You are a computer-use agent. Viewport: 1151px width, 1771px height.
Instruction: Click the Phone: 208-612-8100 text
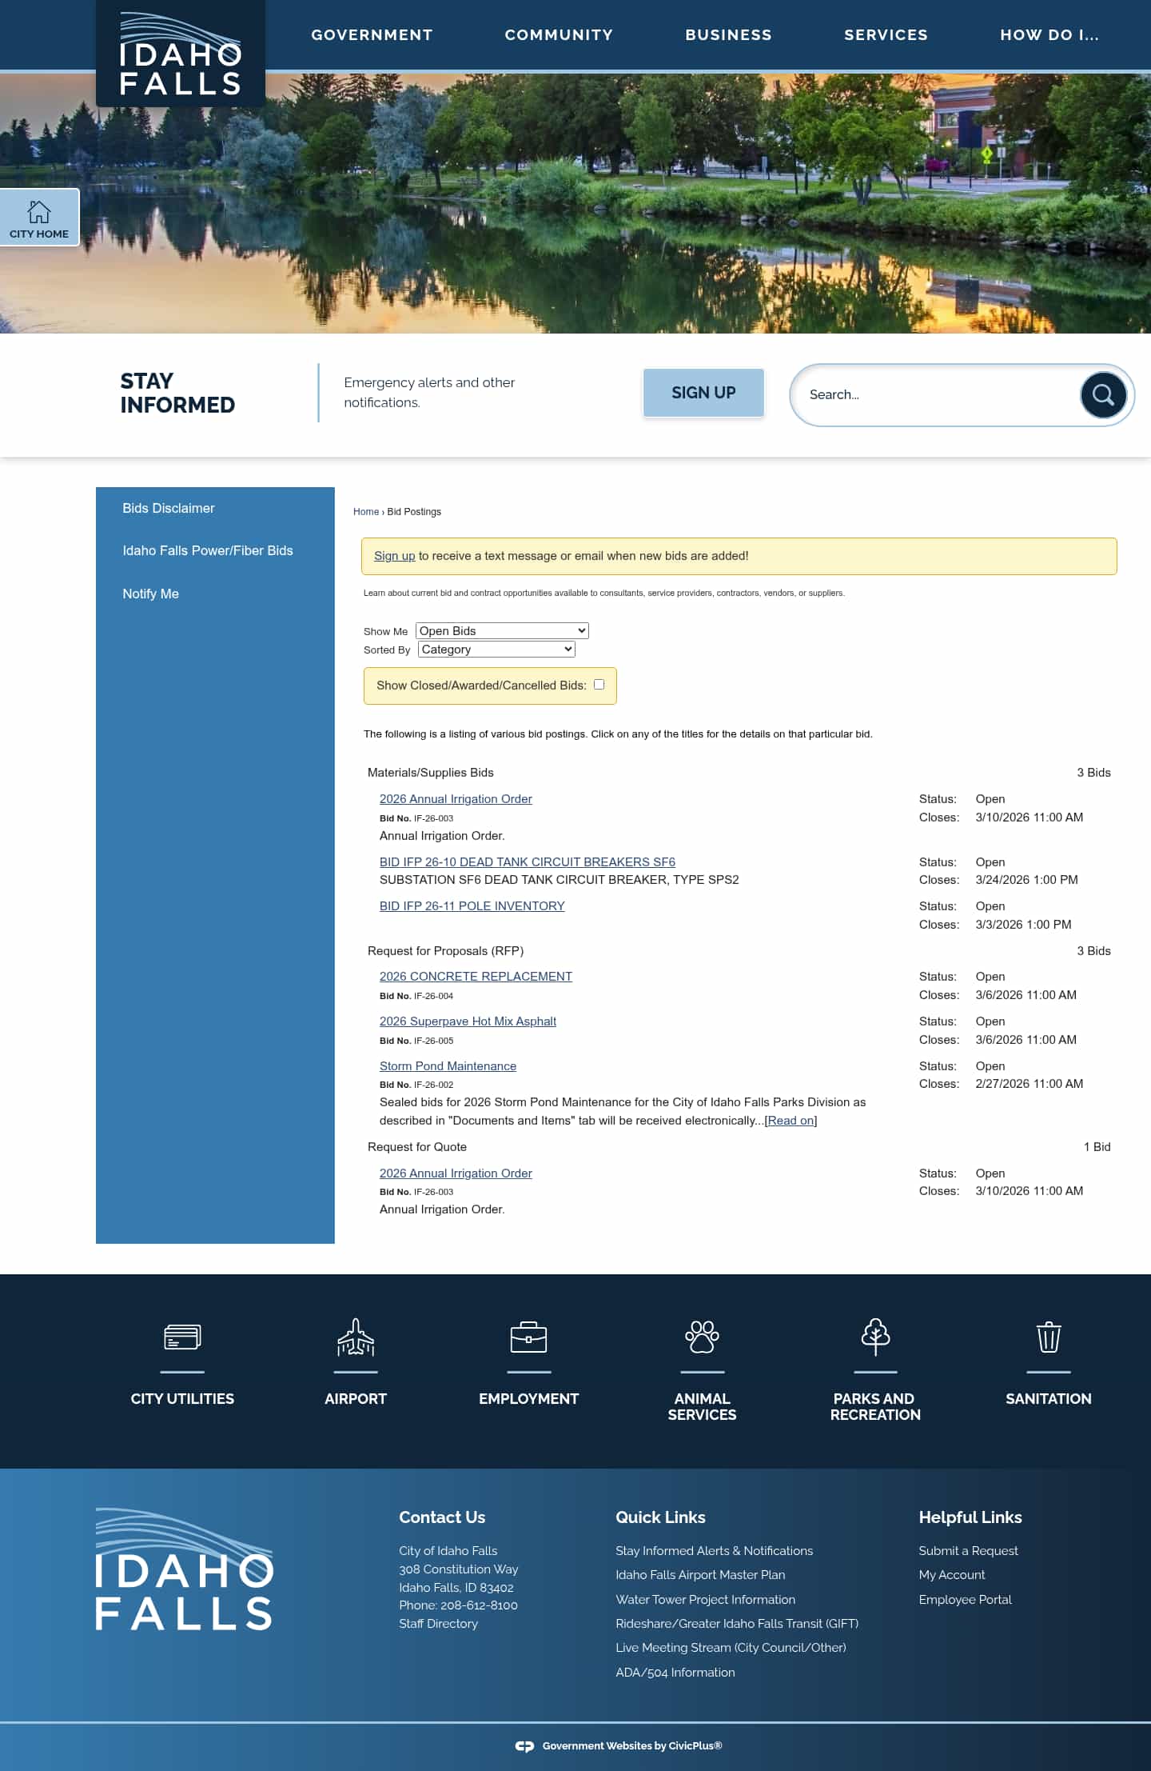pos(458,1605)
